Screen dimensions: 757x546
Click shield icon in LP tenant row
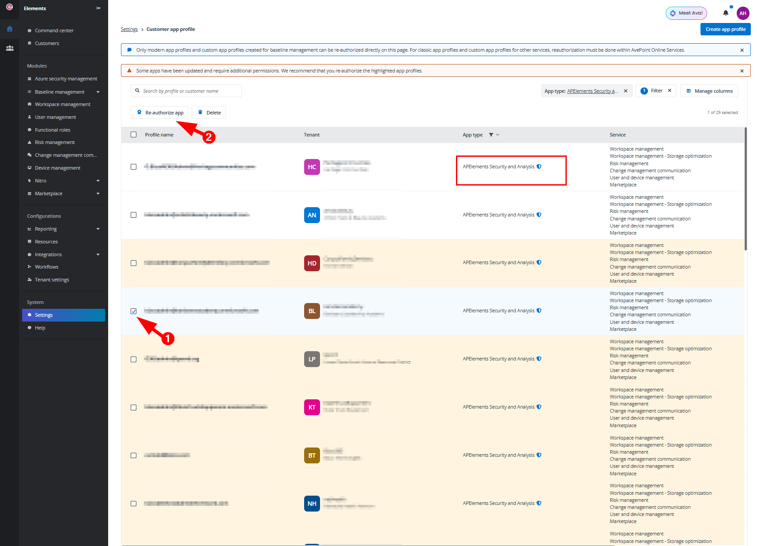[539, 359]
